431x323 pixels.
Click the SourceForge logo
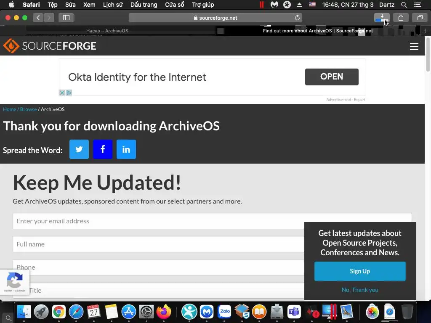(x=50, y=46)
